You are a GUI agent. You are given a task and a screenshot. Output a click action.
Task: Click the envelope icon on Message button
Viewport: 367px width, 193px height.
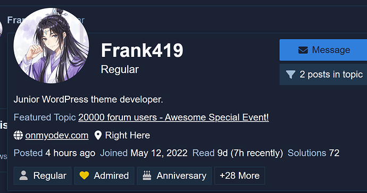click(x=303, y=50)
